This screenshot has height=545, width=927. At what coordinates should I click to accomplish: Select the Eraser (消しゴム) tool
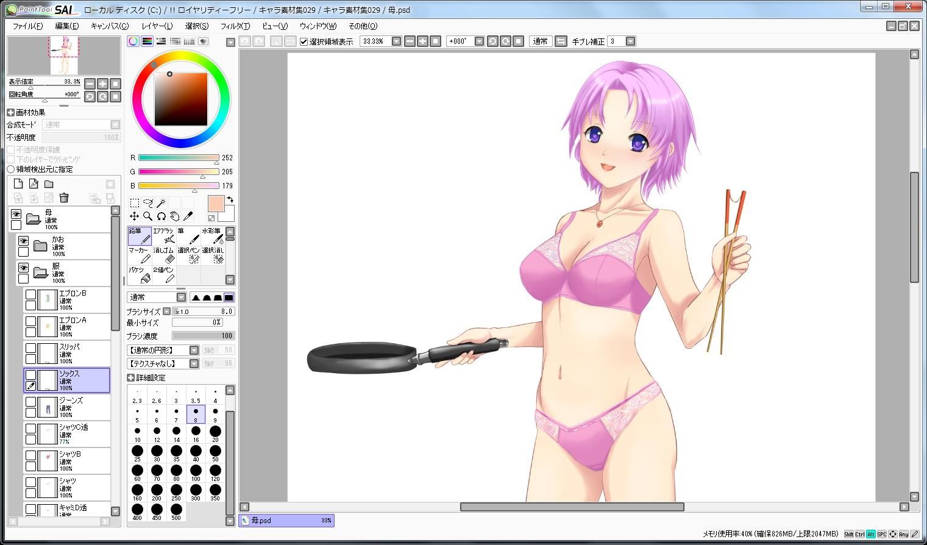(x=164, y=255)
